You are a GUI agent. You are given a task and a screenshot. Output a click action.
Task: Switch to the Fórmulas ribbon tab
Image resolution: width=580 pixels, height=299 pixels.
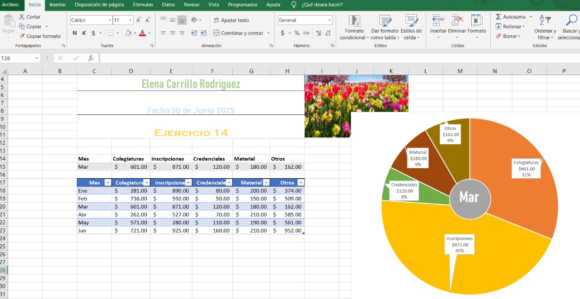tap(143, 5)
